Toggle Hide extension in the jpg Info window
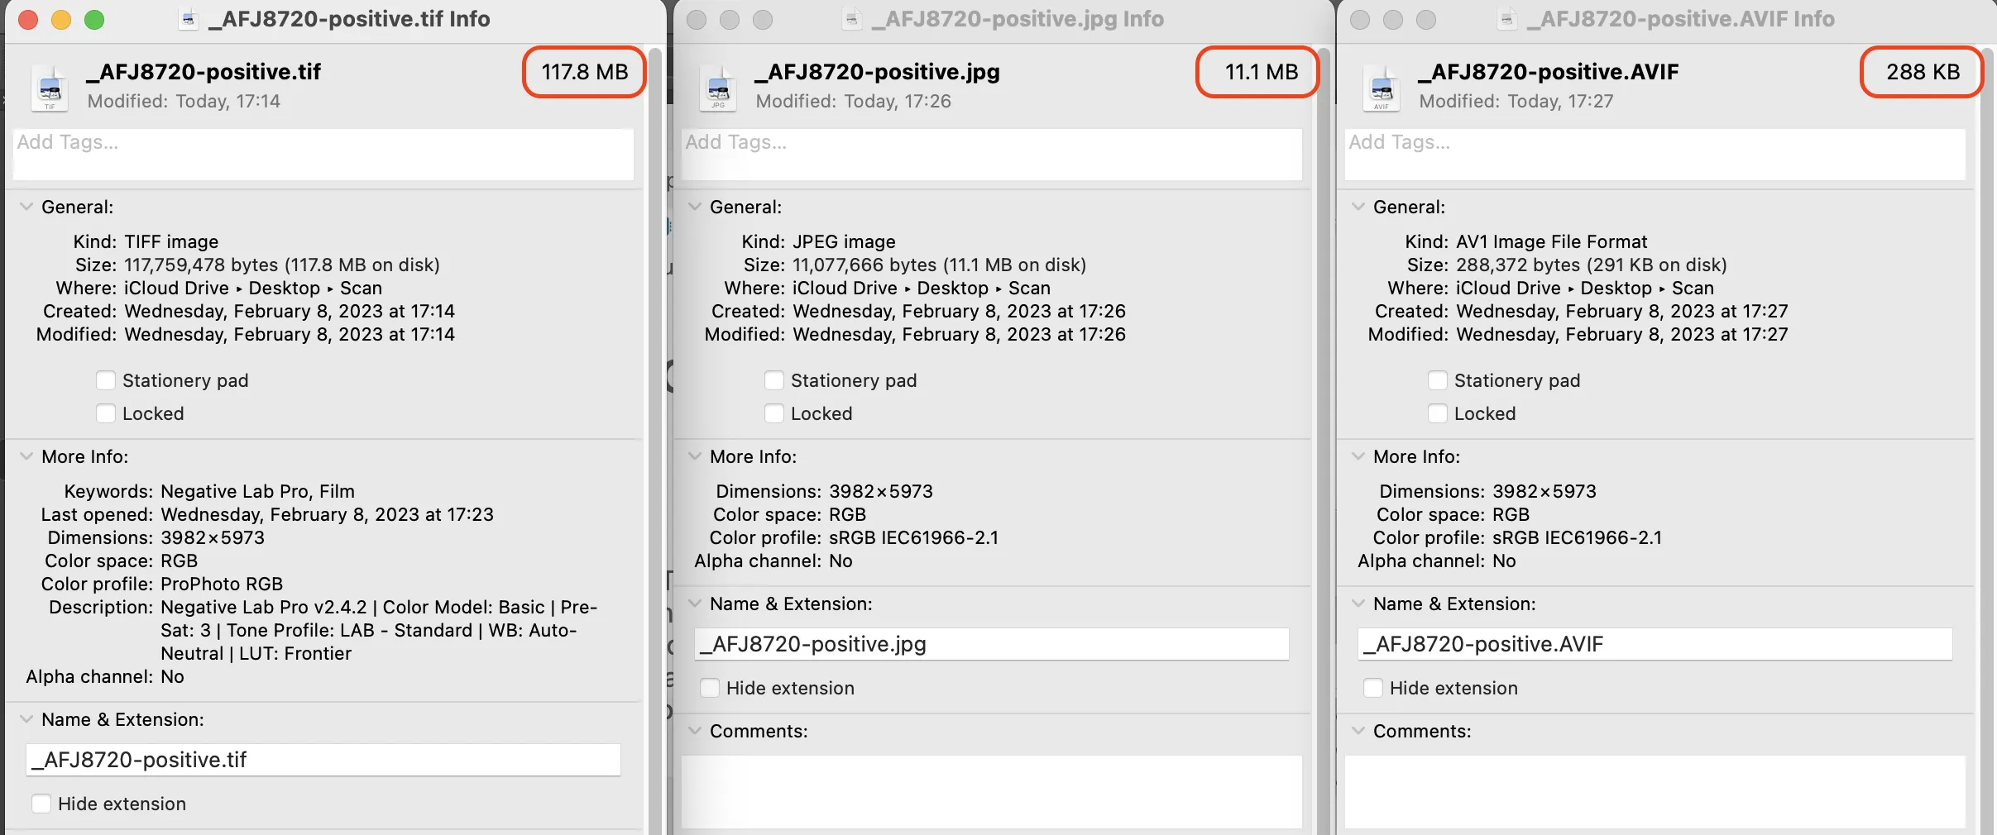The image size is (1997, 835). (710, 688)
